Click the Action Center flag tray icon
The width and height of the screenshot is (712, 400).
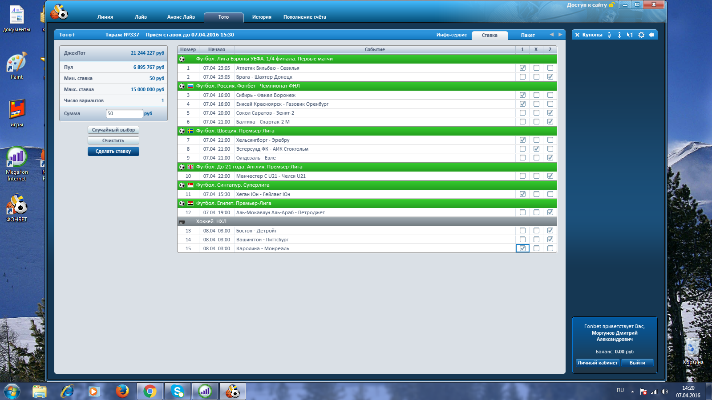point(643,392)
